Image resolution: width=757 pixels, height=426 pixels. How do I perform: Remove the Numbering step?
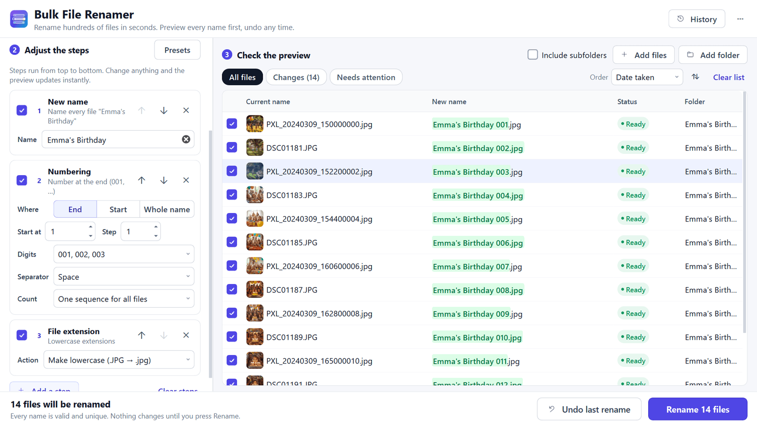tap(186, 180)
